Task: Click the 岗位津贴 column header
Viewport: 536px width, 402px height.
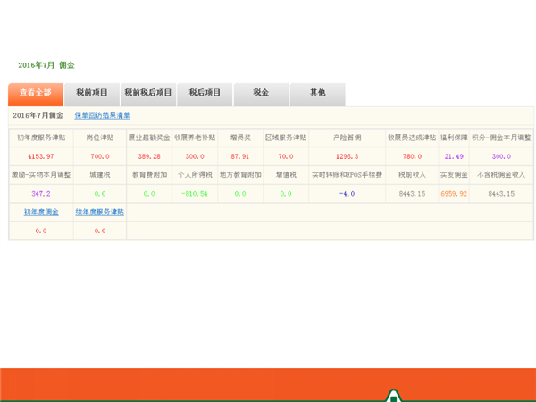Action: 99,138
